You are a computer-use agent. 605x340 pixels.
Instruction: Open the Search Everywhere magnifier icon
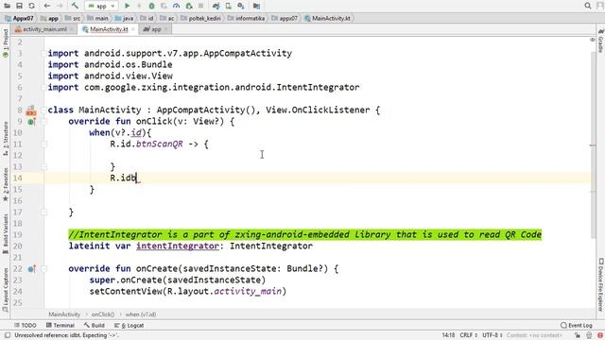pyautogui.click(x=588, y=6)
